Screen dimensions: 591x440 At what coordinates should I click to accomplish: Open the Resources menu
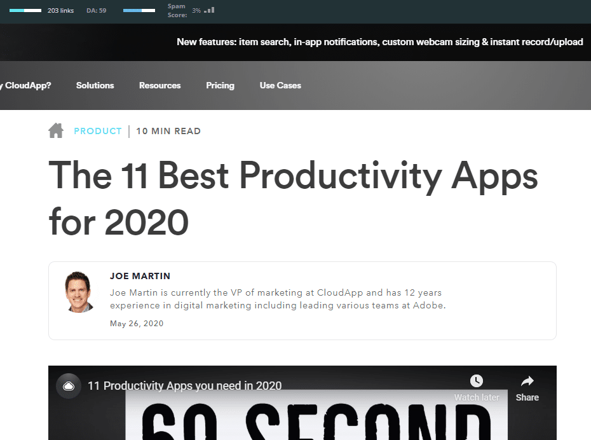click(x=160, y=86)
